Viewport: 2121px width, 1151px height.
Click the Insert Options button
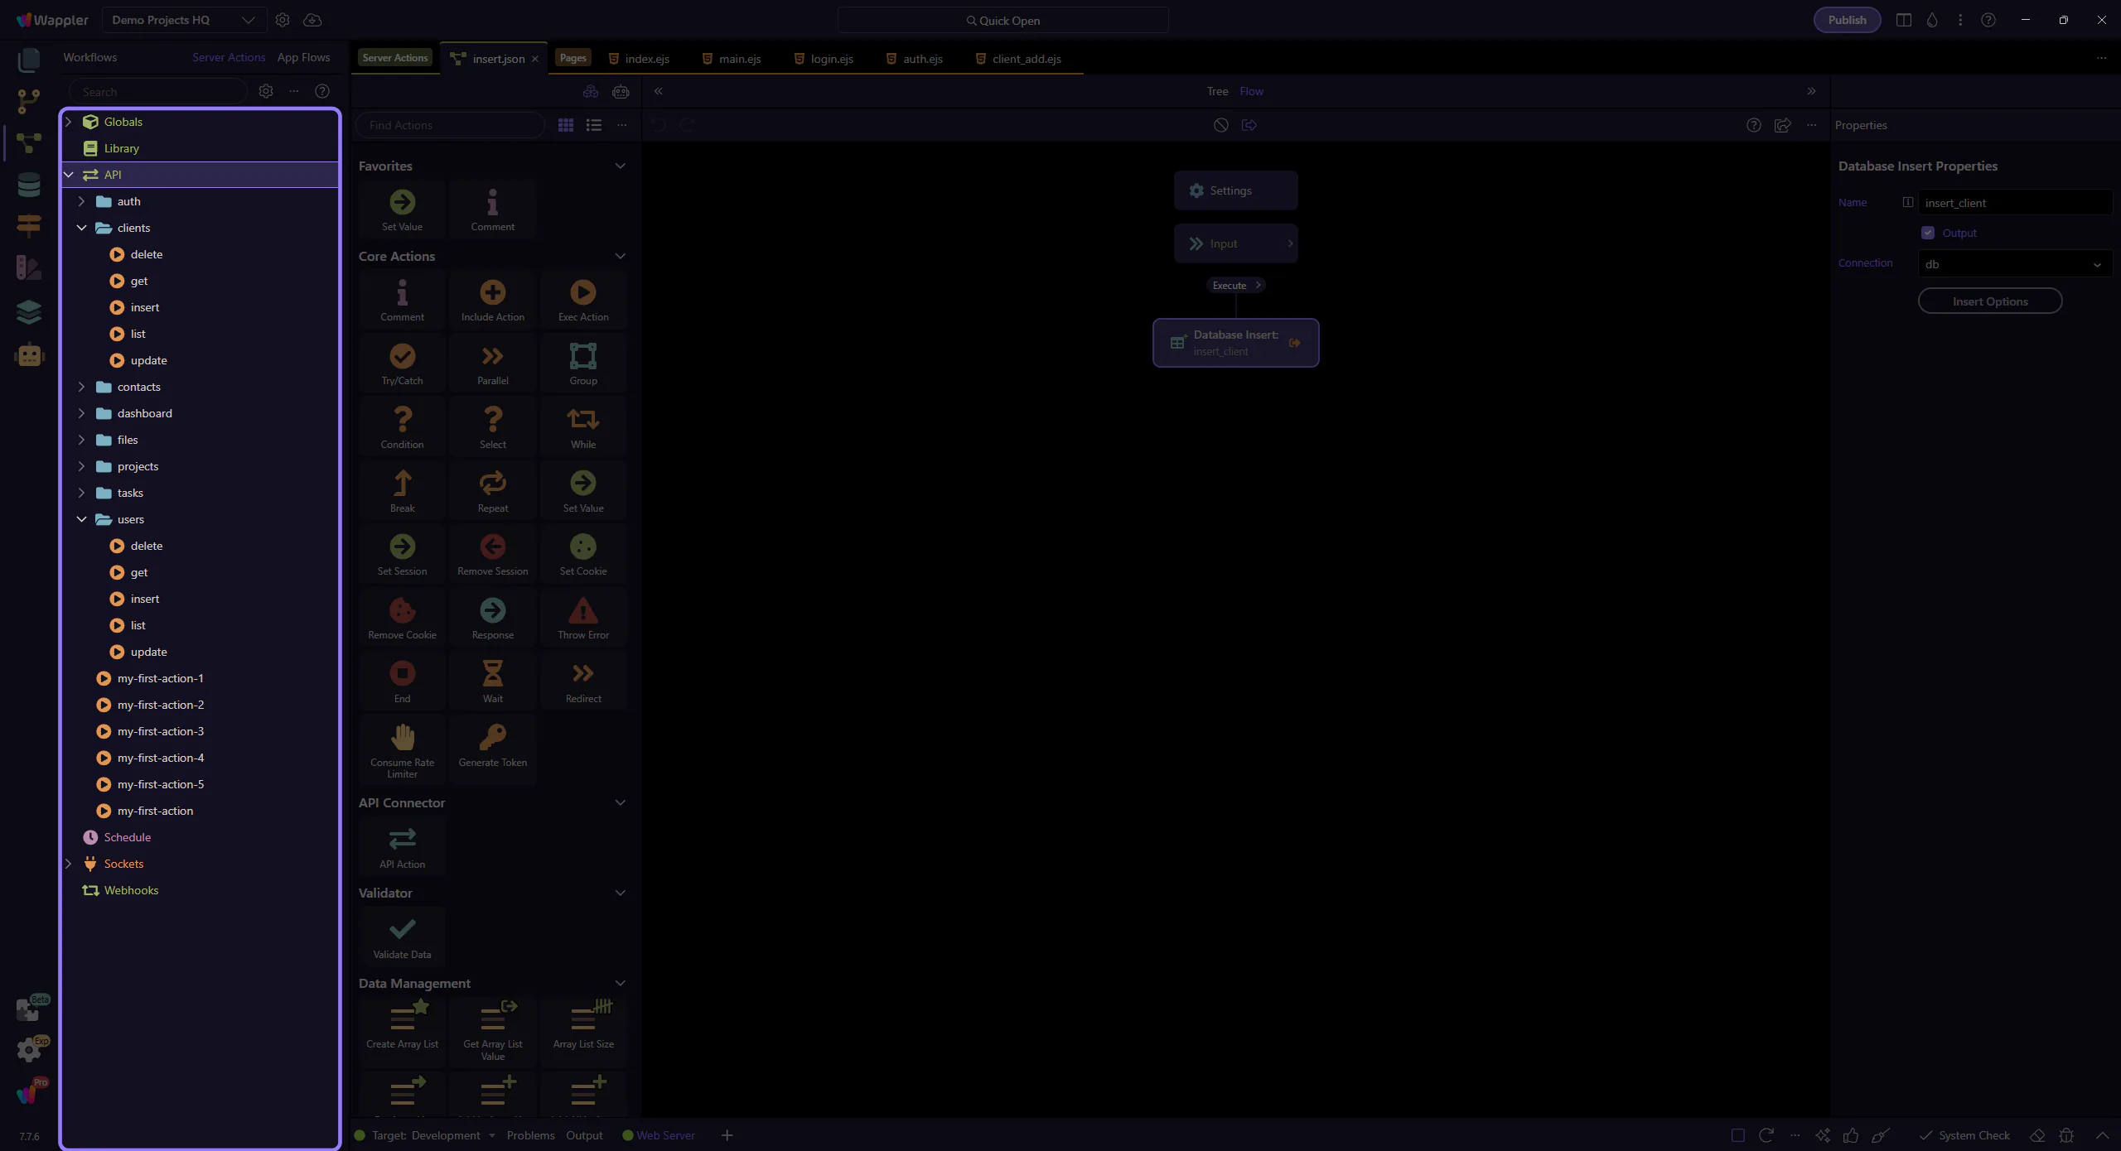click(1989, 301)
